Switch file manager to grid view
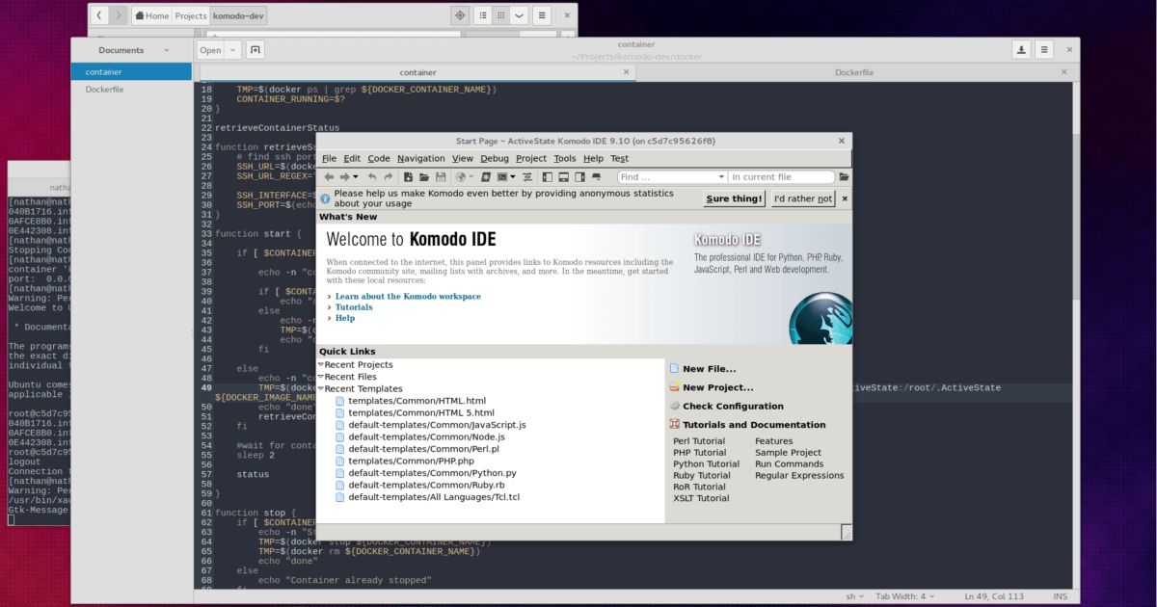Screen dimensions: 1157x607 point(501,15)
